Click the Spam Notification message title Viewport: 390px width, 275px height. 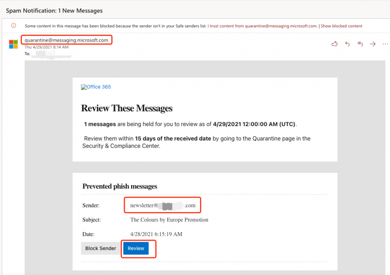pos(54,11)
